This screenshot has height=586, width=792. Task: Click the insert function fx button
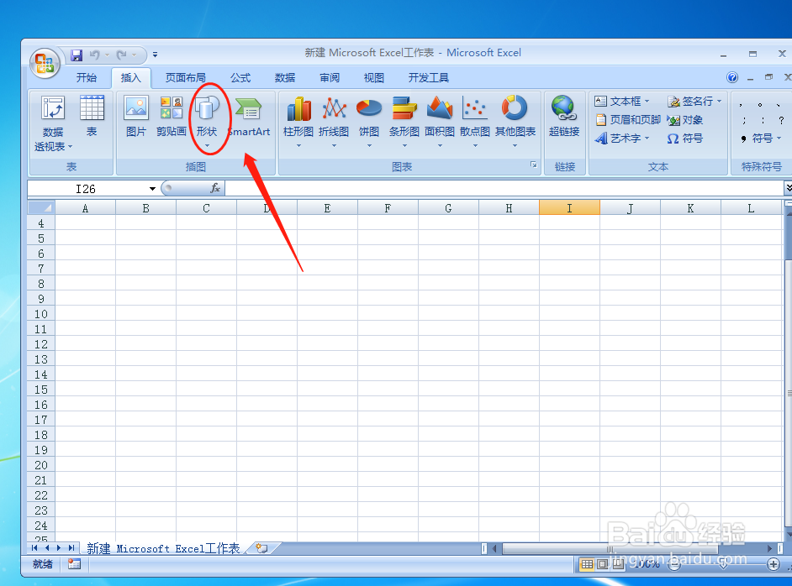click(x=215, y=188)
